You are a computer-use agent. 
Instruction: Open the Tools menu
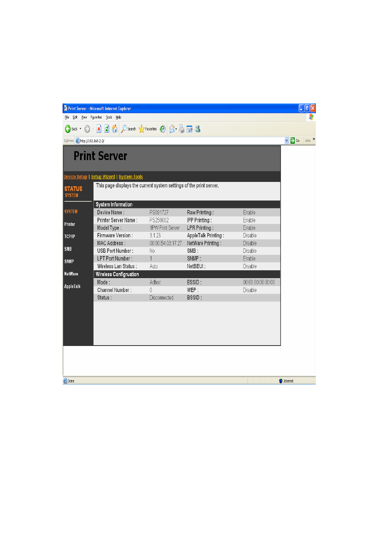tap(109, 117)
